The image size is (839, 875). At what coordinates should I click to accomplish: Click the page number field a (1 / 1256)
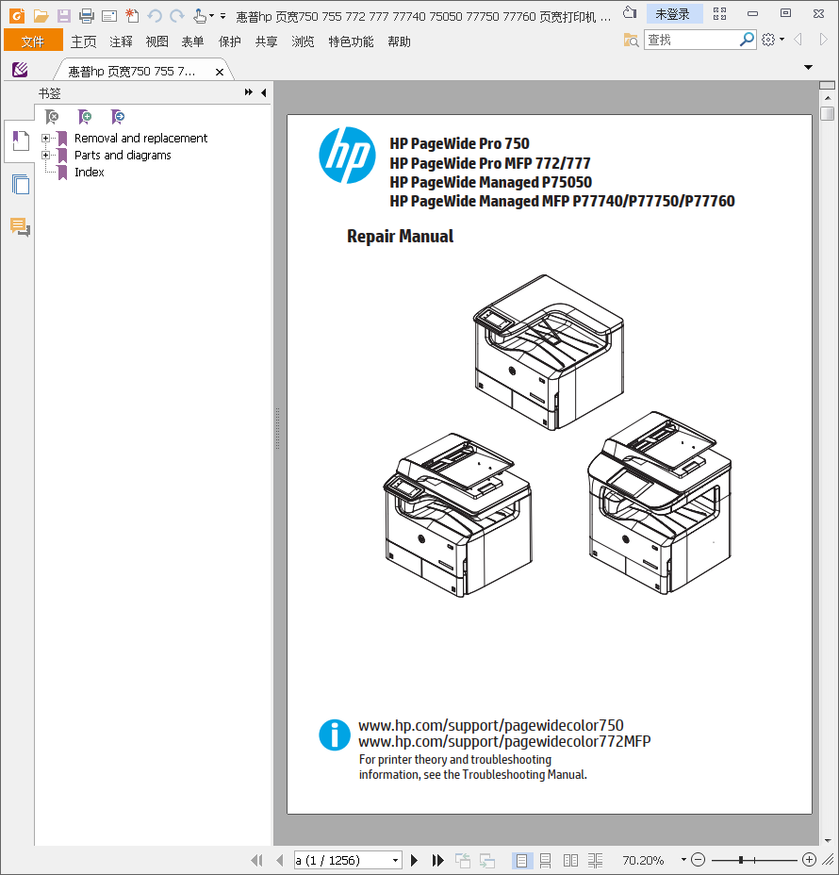341,861
